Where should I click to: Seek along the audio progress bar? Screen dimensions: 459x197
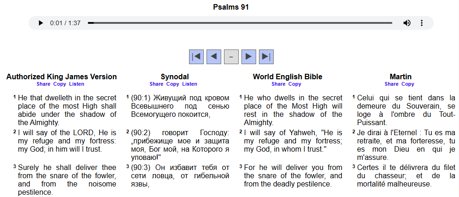[239, 23]
